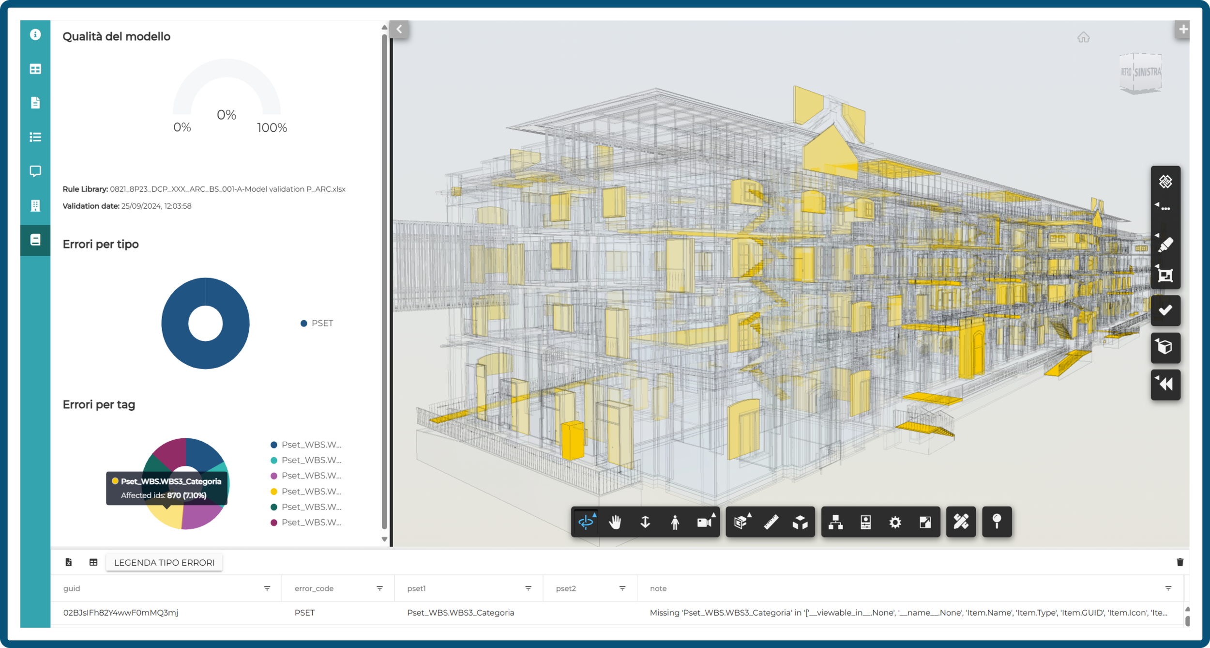The image size is (1210, 648).
Task: Select the Pan tool in the viewer toolbar
Action: tap(615, 522)
